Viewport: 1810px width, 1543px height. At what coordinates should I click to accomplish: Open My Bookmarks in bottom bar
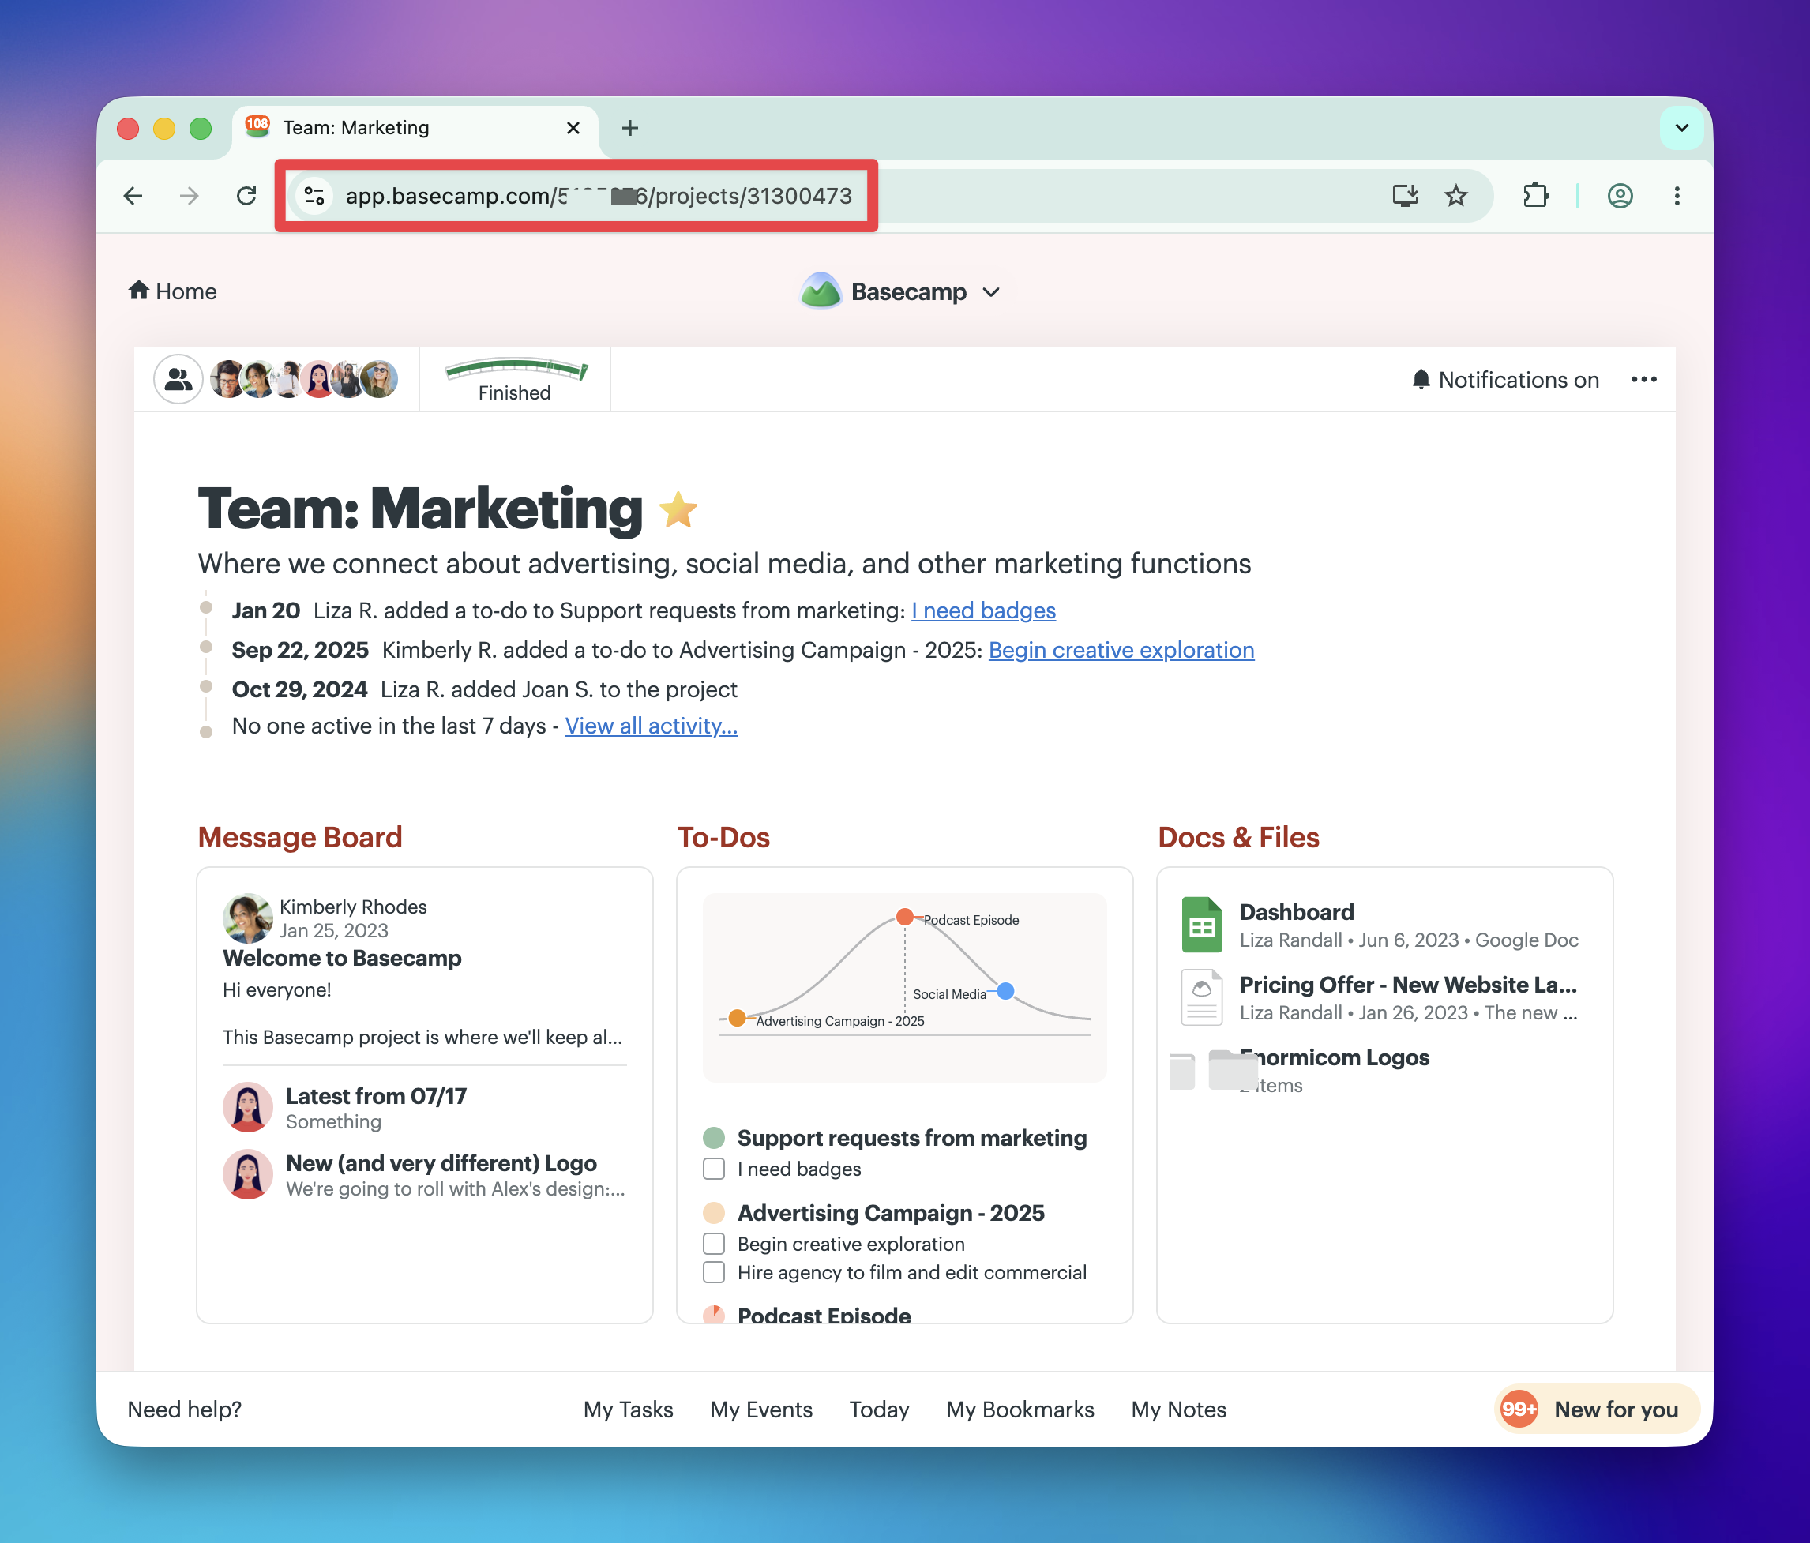point(1020,1410)
